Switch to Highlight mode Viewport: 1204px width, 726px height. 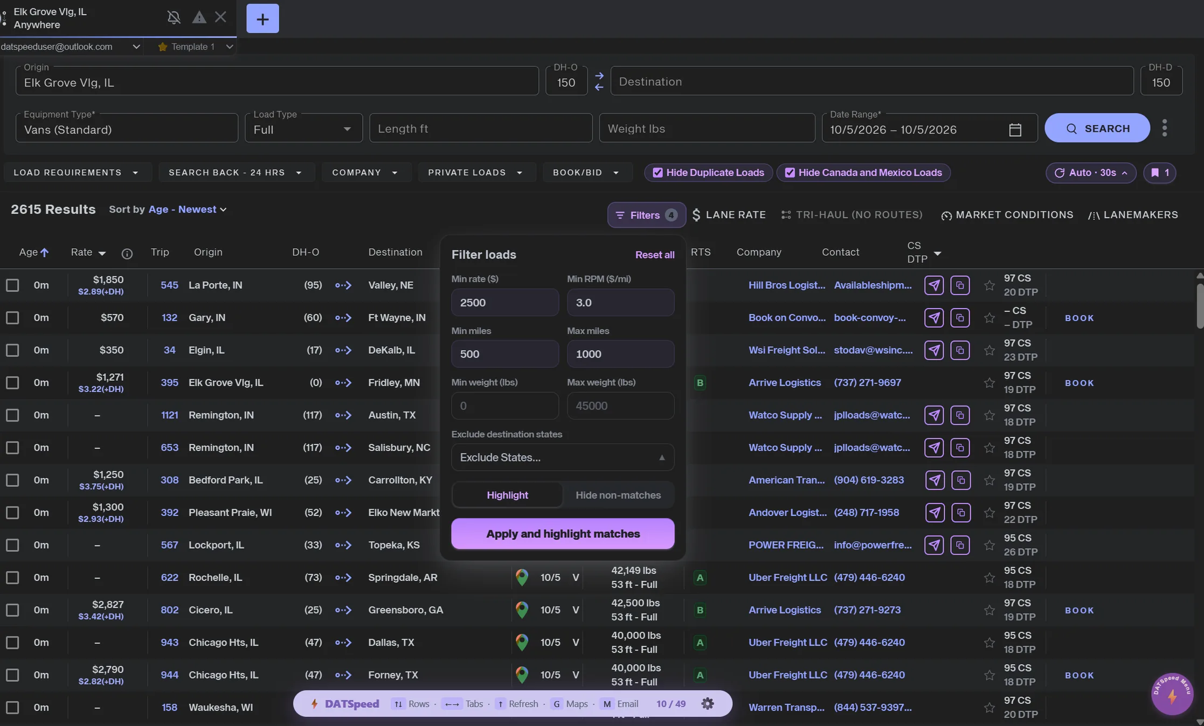507,495
